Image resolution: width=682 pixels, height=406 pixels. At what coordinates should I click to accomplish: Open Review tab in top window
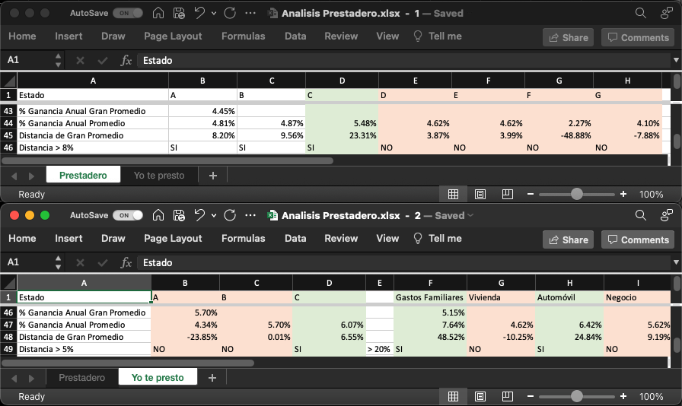pyautogui.click(x=341, y=36)
